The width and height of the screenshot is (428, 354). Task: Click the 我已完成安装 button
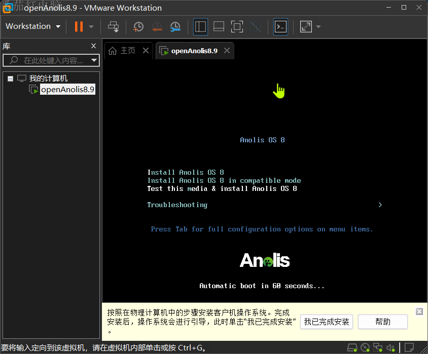click(327, 322)
